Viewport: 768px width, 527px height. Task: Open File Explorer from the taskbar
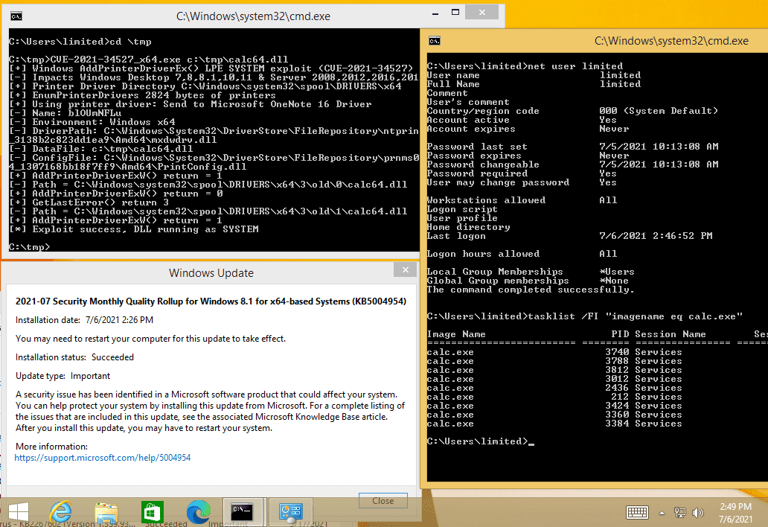[x=106, y=513]
